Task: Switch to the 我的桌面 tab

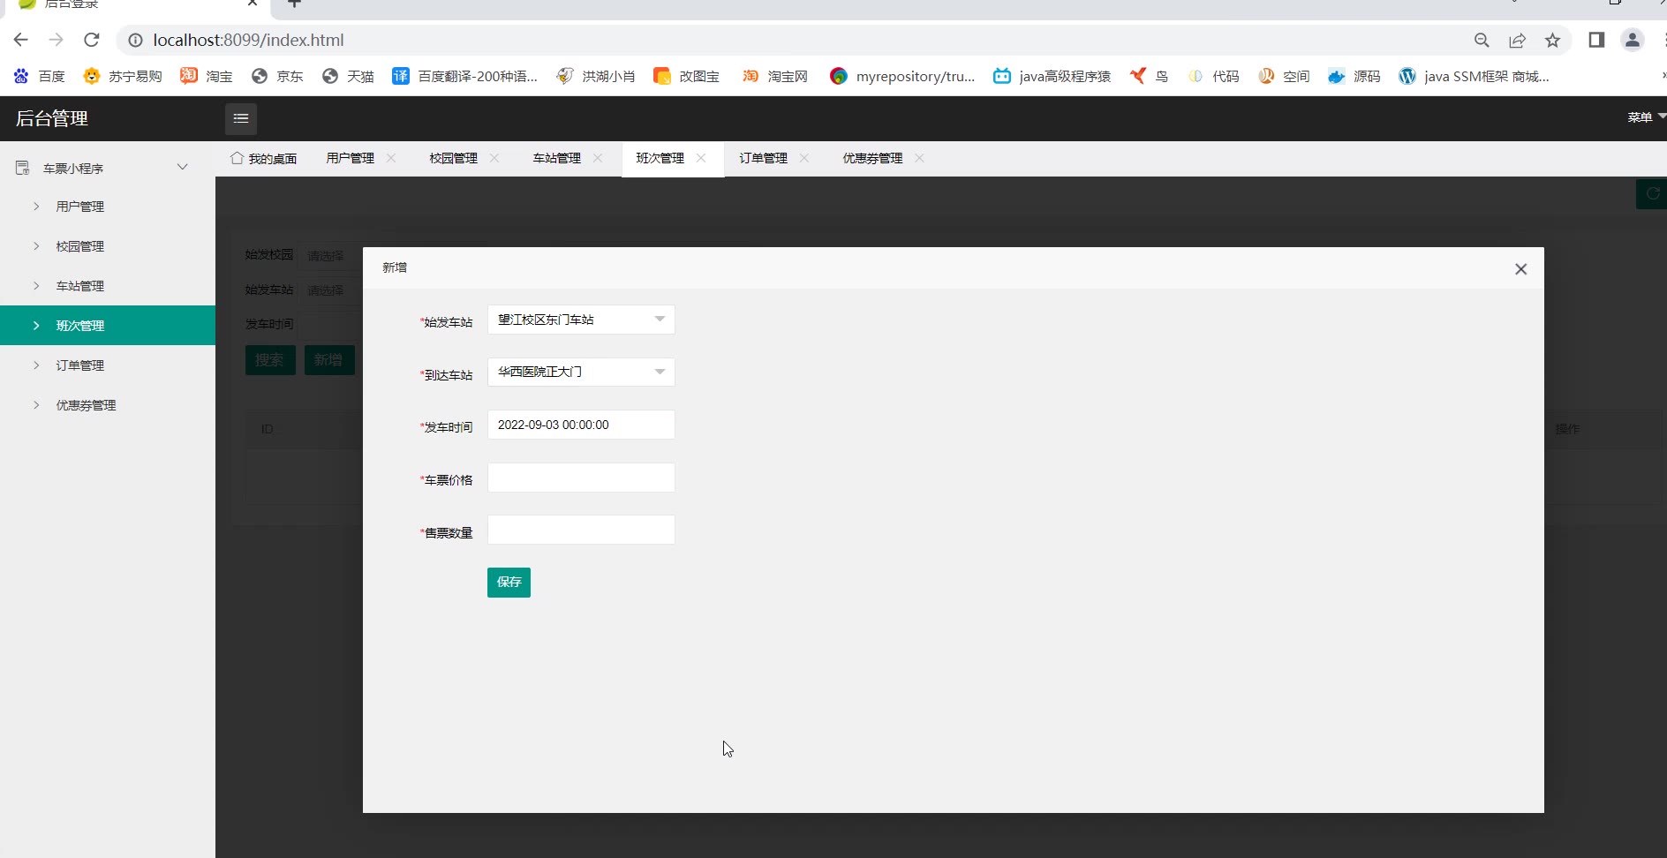Action: (263, 159)
